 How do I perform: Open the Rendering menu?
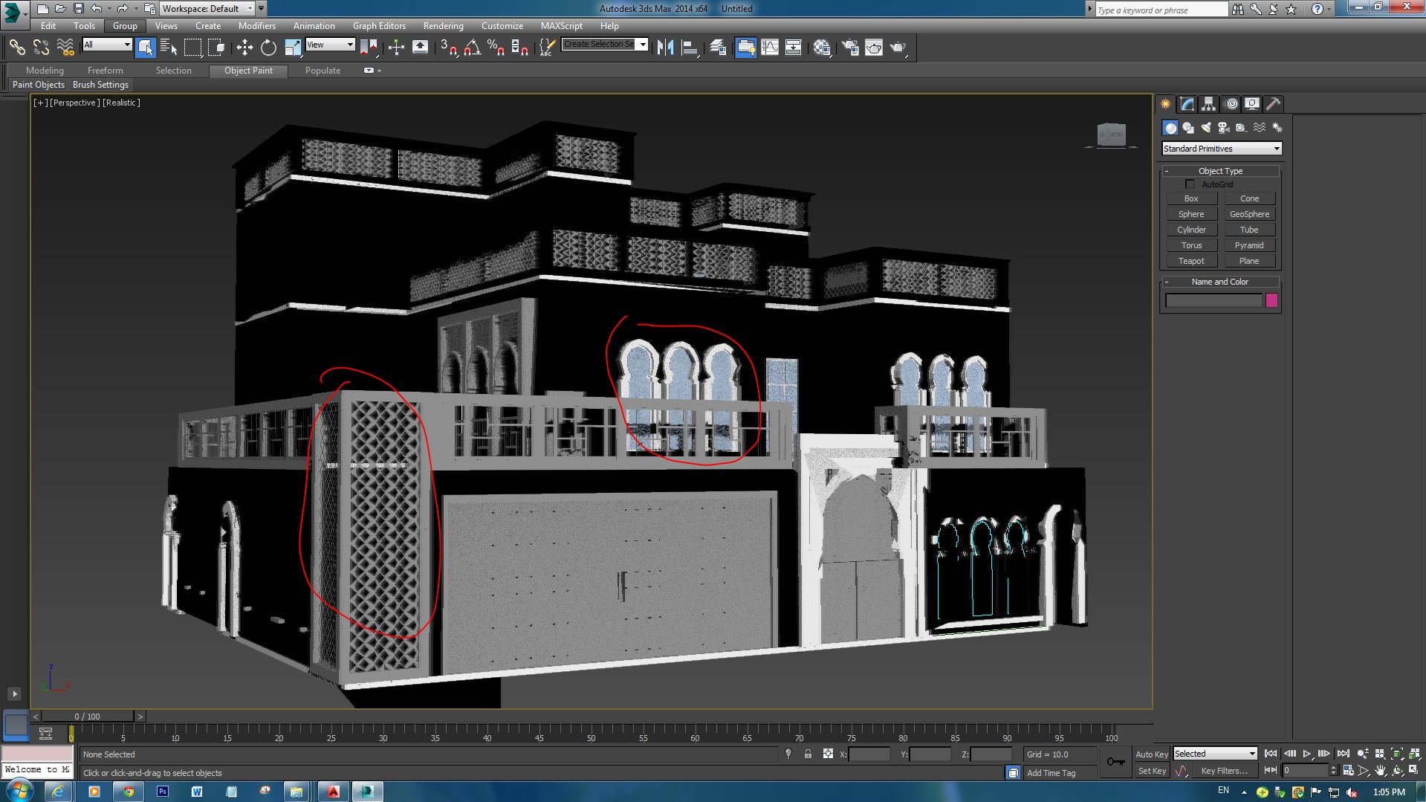click(443, 26)
